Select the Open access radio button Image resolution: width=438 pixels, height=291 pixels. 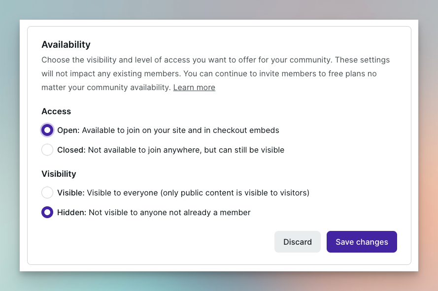coord(47,130)
